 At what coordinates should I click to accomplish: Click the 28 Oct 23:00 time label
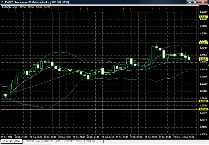tap(93, 137)
